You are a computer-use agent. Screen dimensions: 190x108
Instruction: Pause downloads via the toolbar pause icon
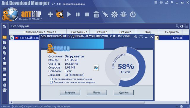click(78, 15)
